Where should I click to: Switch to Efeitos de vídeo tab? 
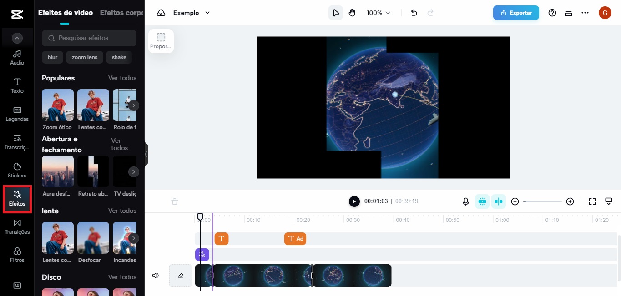pyautogui.click(x=66, y=13)
